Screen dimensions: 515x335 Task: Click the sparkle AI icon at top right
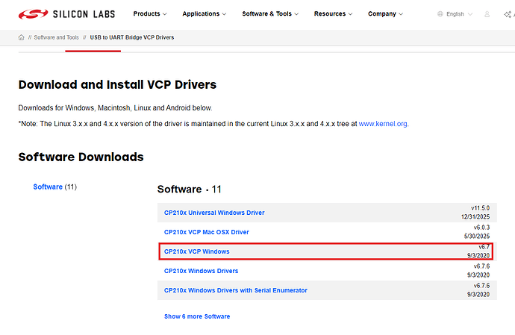click(508, 14)
